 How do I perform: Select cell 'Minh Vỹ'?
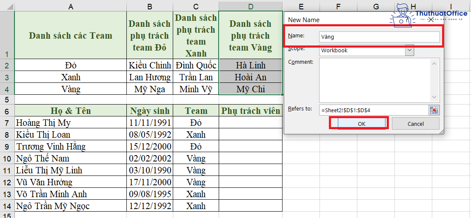196,89
